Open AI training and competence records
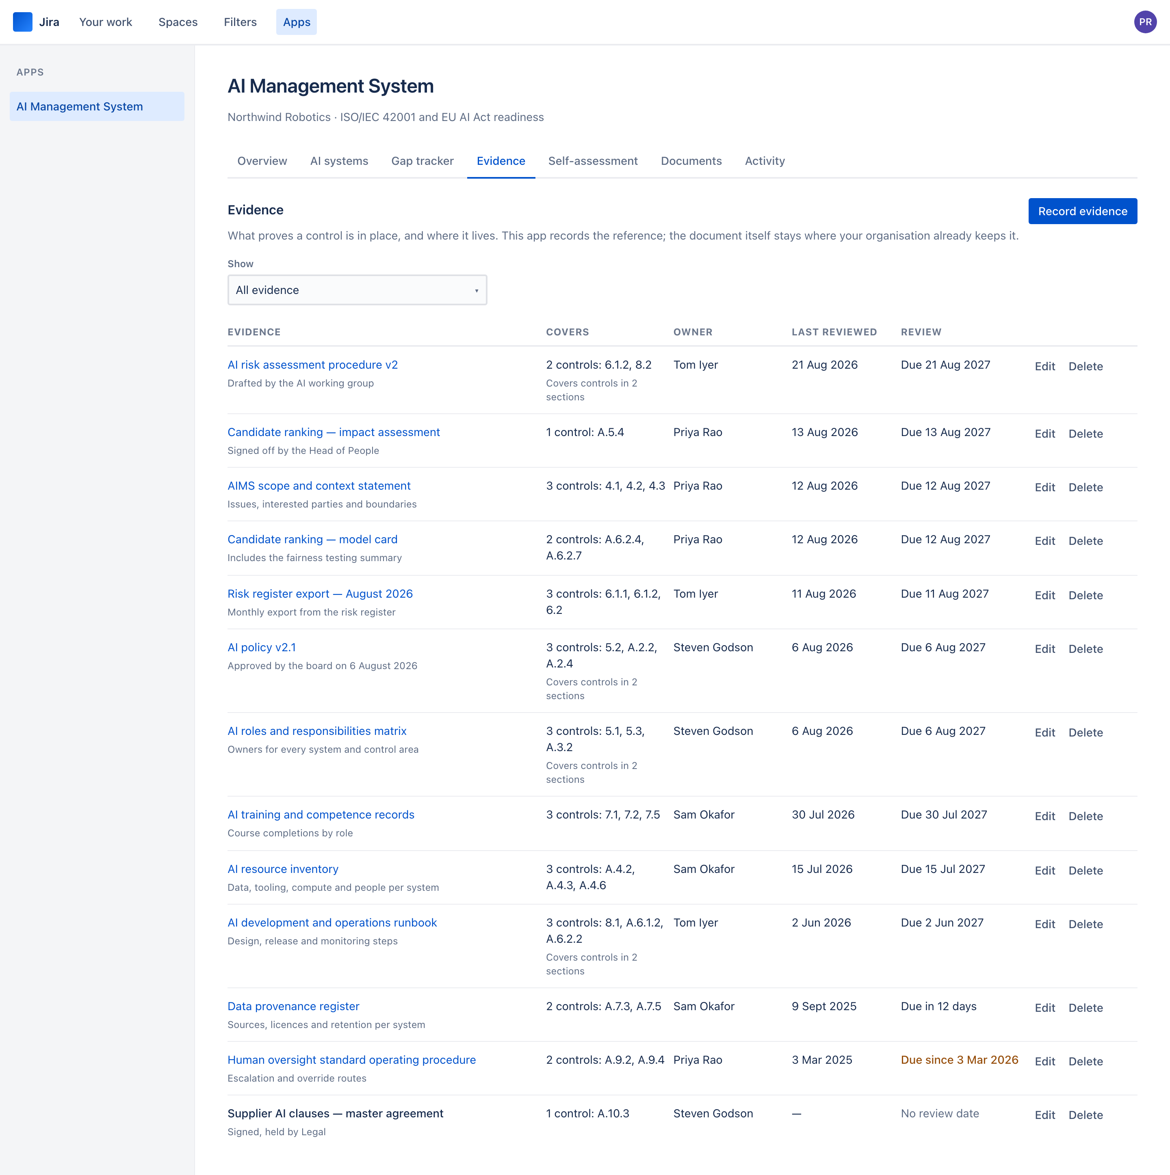The image size is (1170, 1175). pyautogui.click(x=321, y=814)
